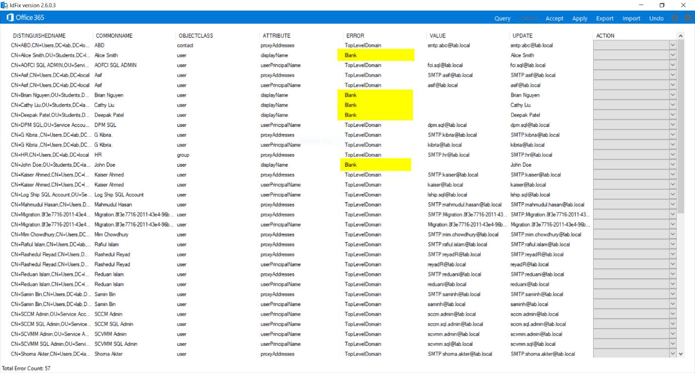Click the common name 'SCCM SQL Admin'
Image resolution: width=695 pixels, height=373 pixels.
114,324
